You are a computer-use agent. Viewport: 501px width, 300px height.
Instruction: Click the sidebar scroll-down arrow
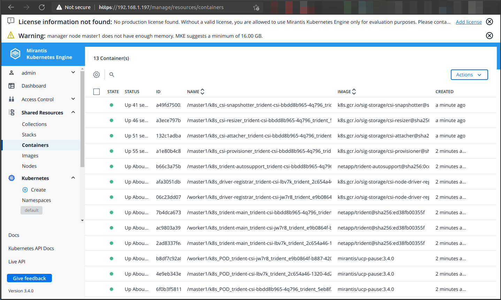point(82,220)
